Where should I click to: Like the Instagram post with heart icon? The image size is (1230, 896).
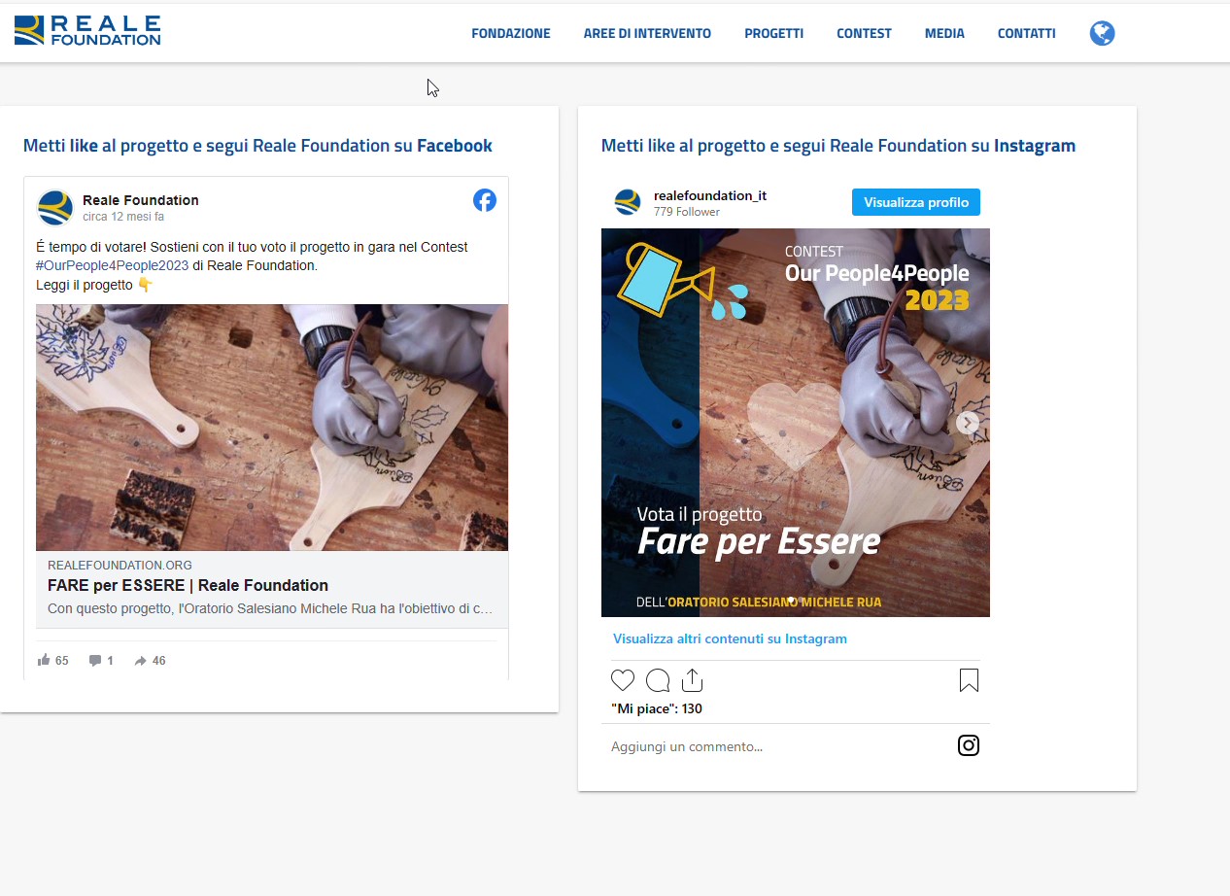pos(623,680)
